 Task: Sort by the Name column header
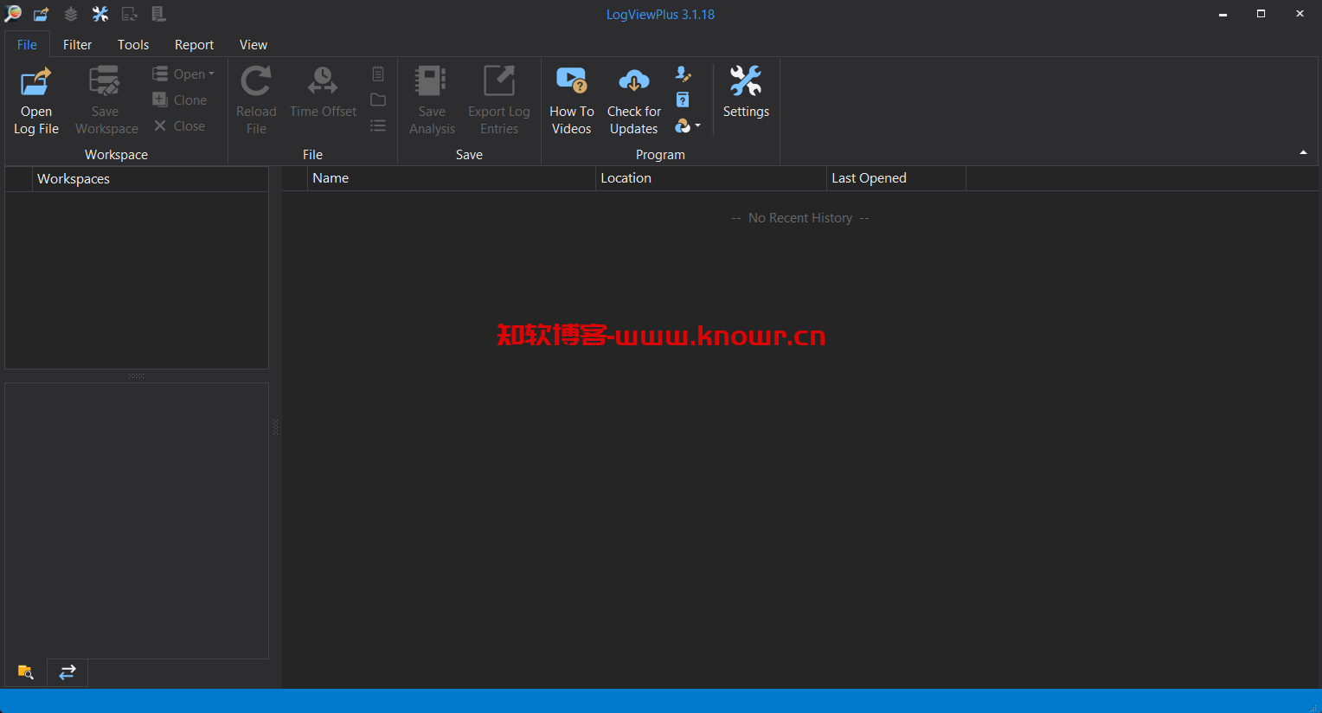(451, 178)
